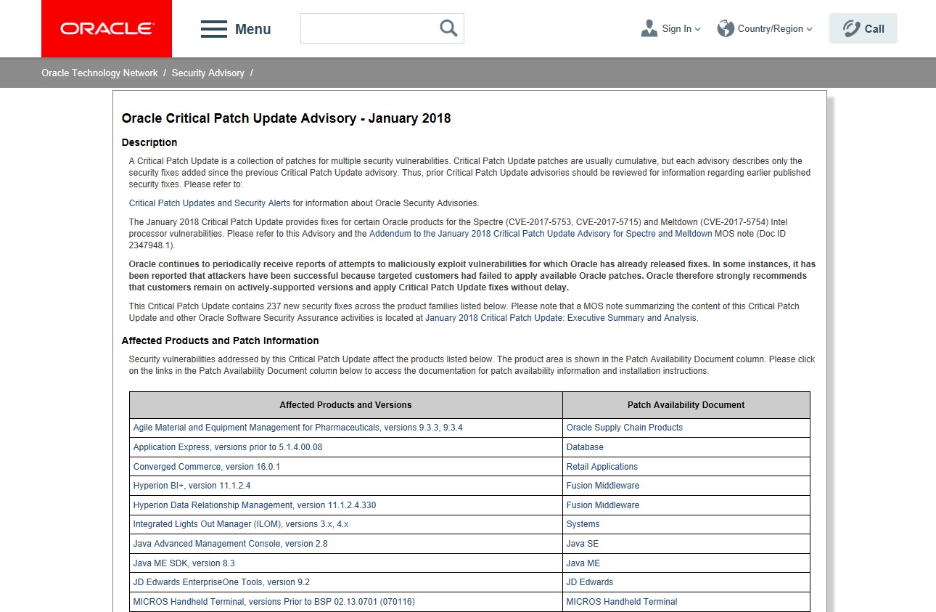Click the Sign In person icon
The width and height of the screenshot is (936, 612).
[x=649, y=28]
